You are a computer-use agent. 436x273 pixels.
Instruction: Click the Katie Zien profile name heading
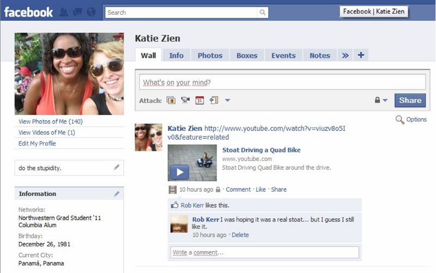(158, 38)
